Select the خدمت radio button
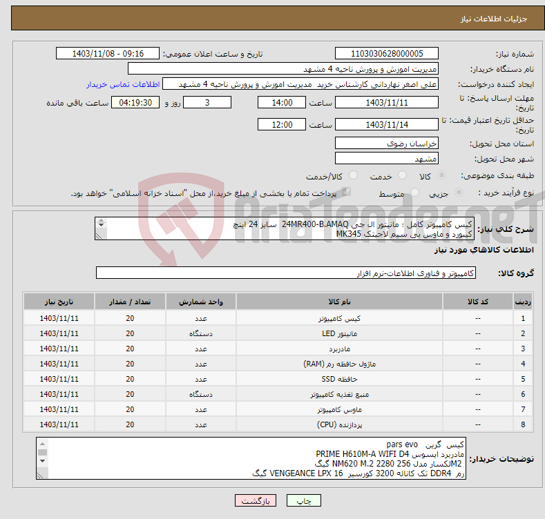The image size is (545, 519). (396, 176)
